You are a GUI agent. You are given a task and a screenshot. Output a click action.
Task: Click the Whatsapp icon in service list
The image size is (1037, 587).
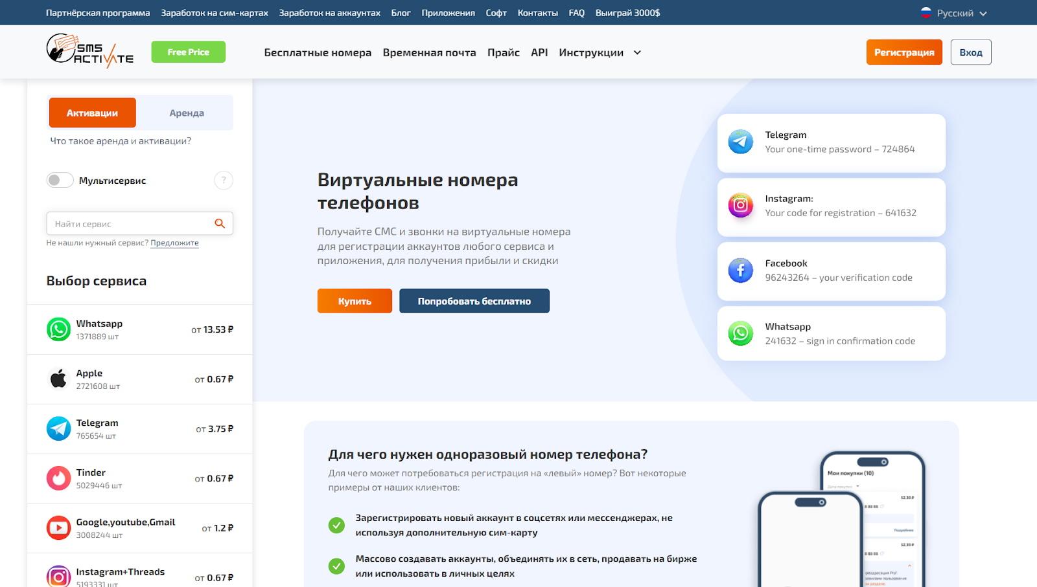[x=58, y=329]
